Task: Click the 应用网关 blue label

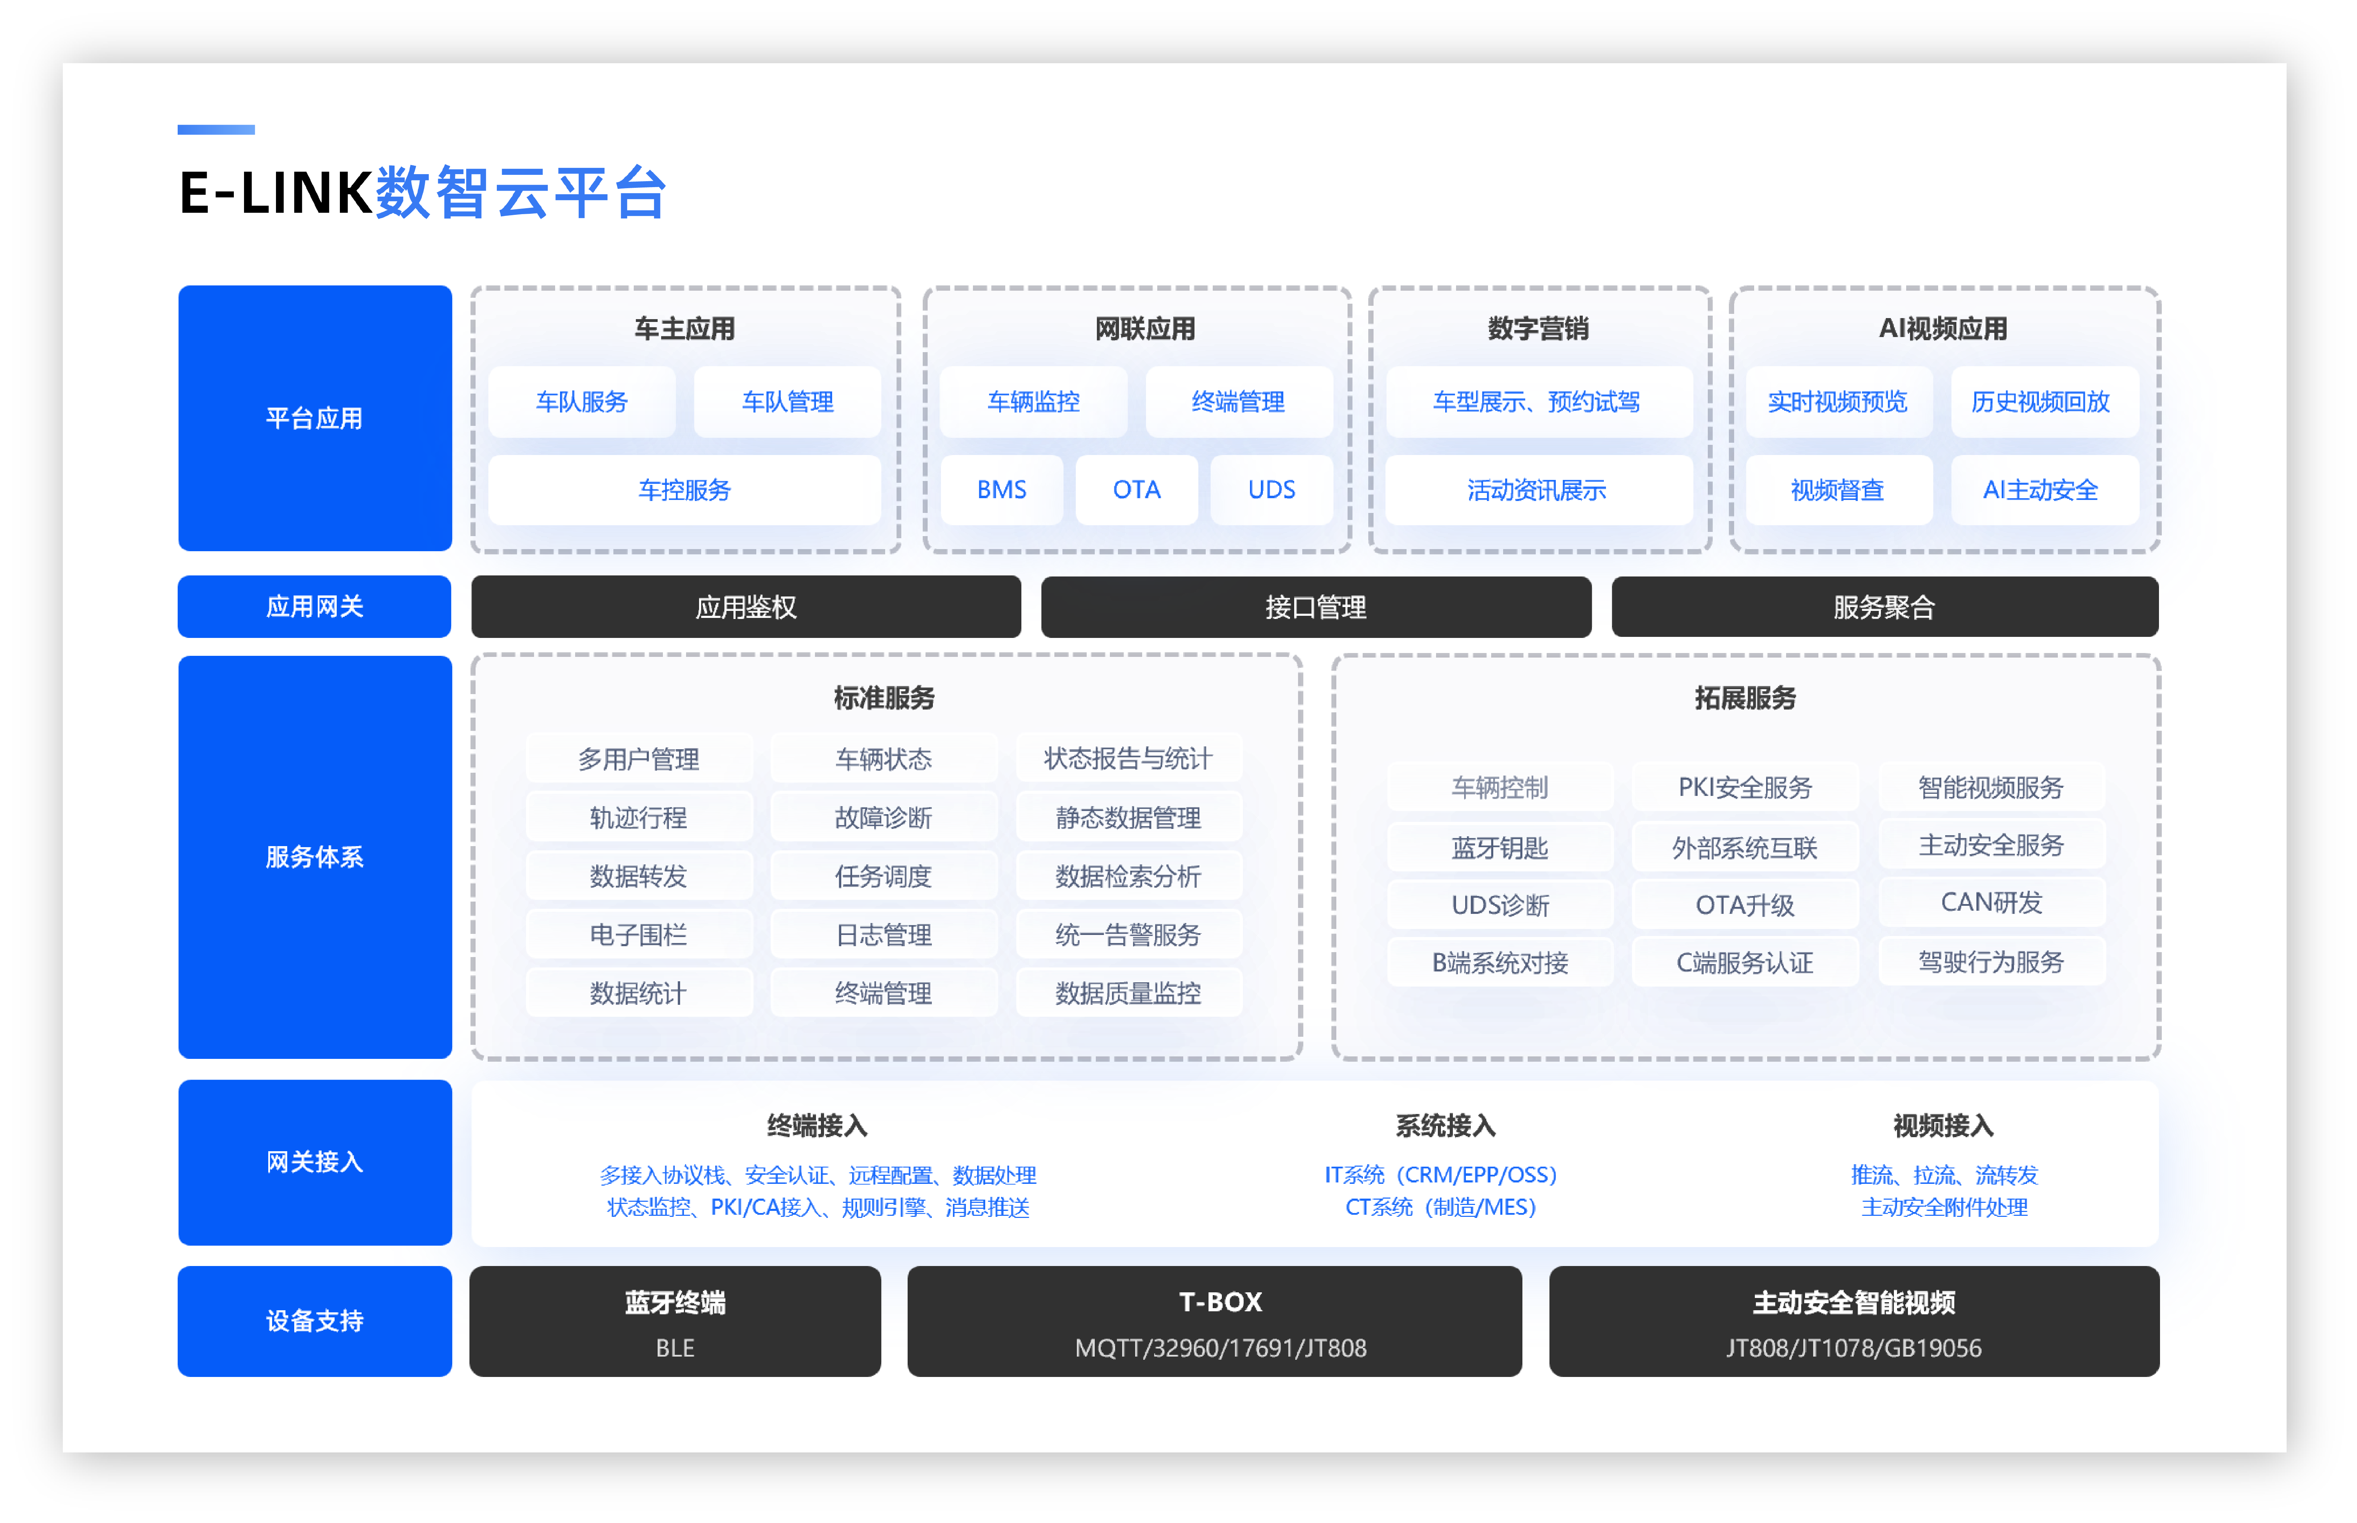Action: [x=315, y=606]
